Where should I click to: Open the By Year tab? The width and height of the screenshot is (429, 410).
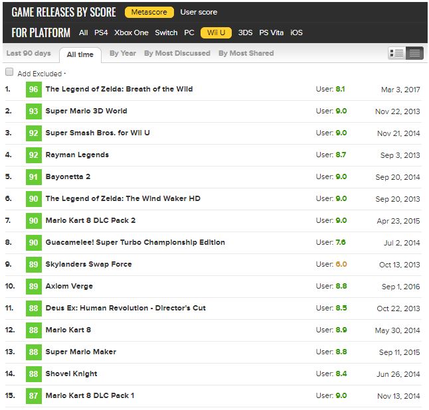coord(123,53)
